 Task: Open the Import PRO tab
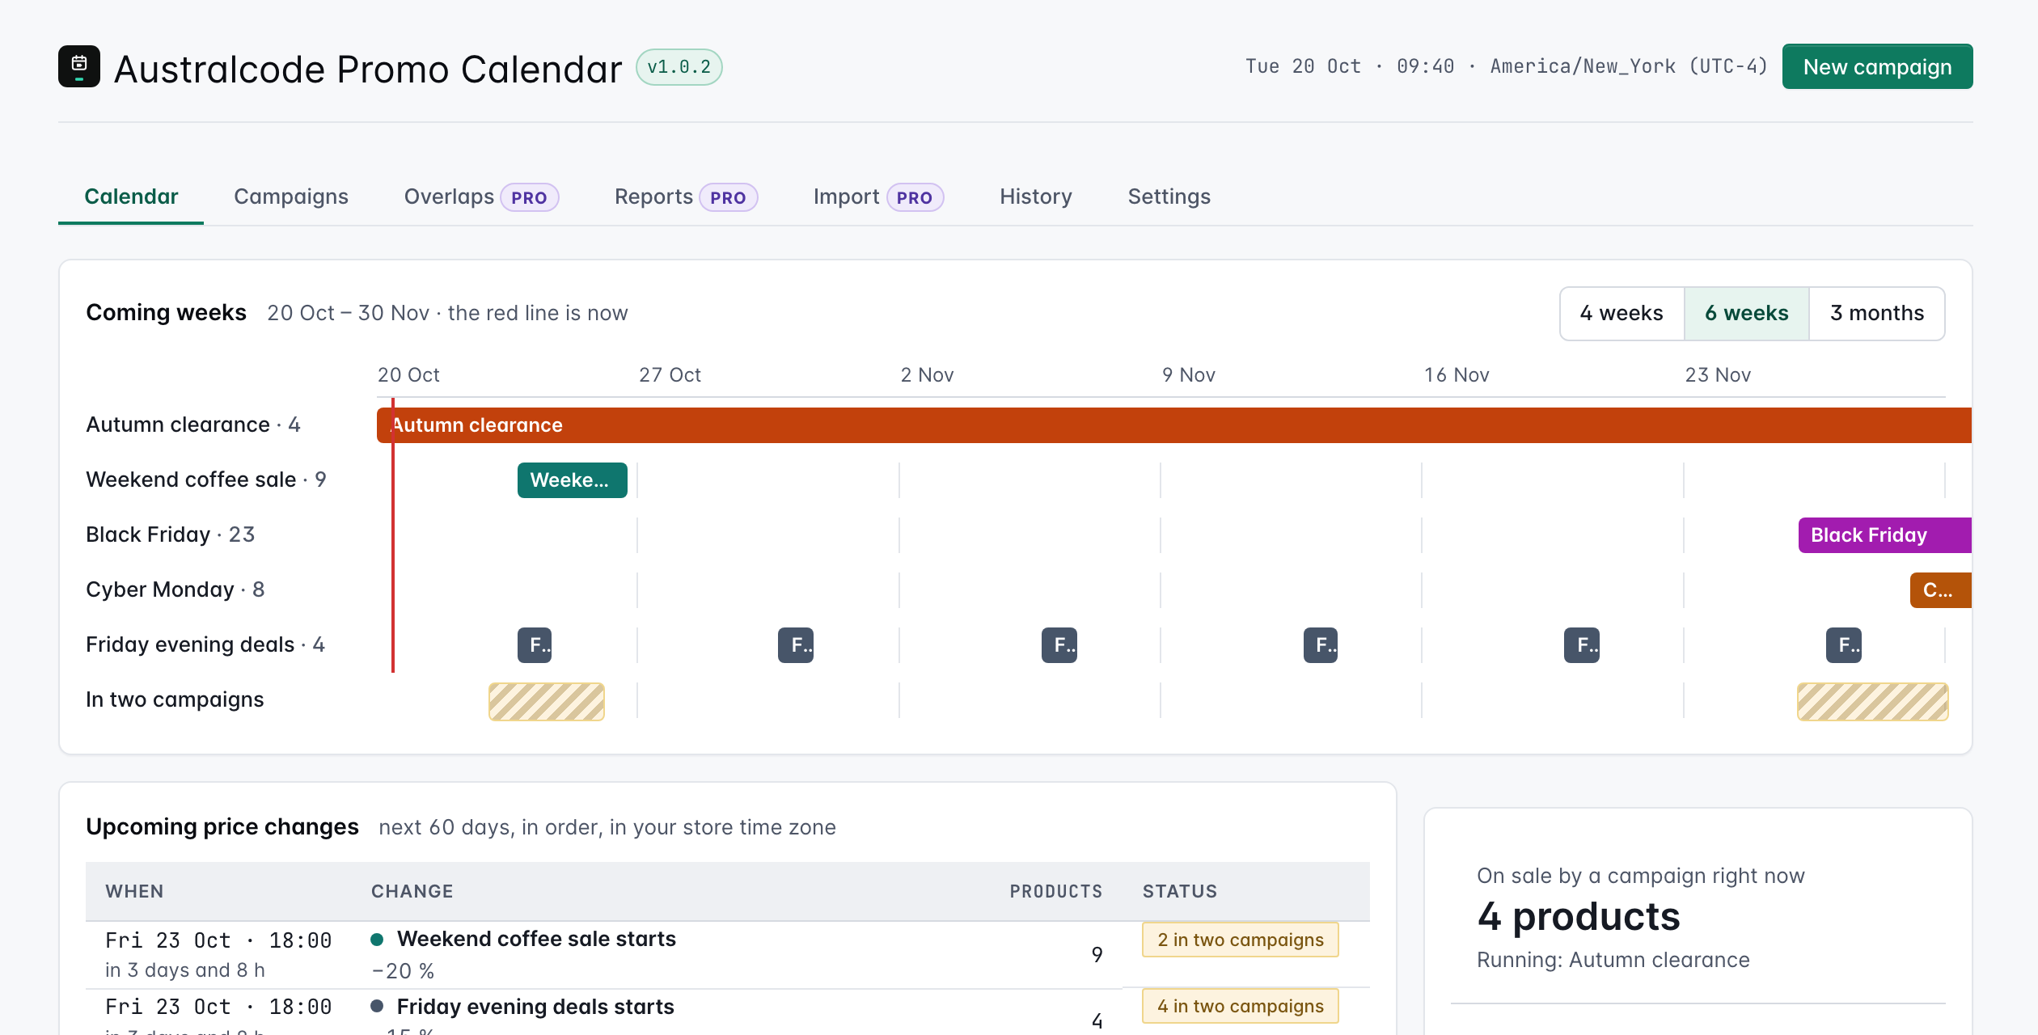tap(878, 196)
